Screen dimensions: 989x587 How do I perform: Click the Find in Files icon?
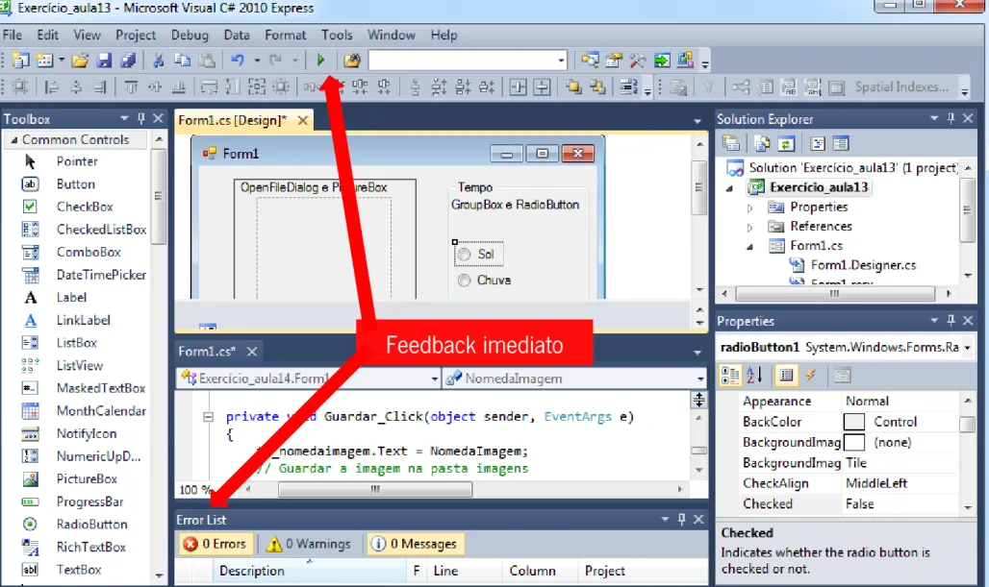click(352, 61)
